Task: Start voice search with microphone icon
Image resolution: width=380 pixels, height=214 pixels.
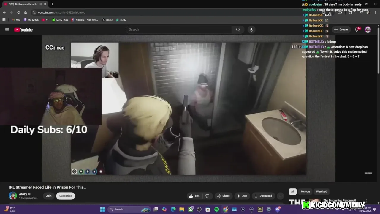Action: (x=251, y=29)
